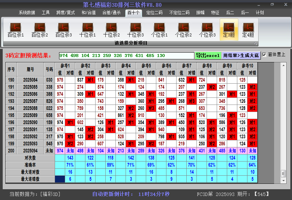Image resolution: width=292 pixels, height=200 pixels.
Task: Click the 参考10 column header
Action: tap(247, 66)
